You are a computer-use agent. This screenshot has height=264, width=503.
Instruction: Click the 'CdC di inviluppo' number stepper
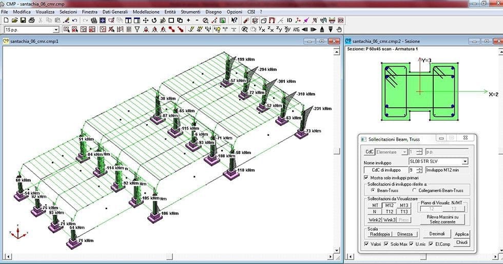pyautogui.click(x=419, y=169)
